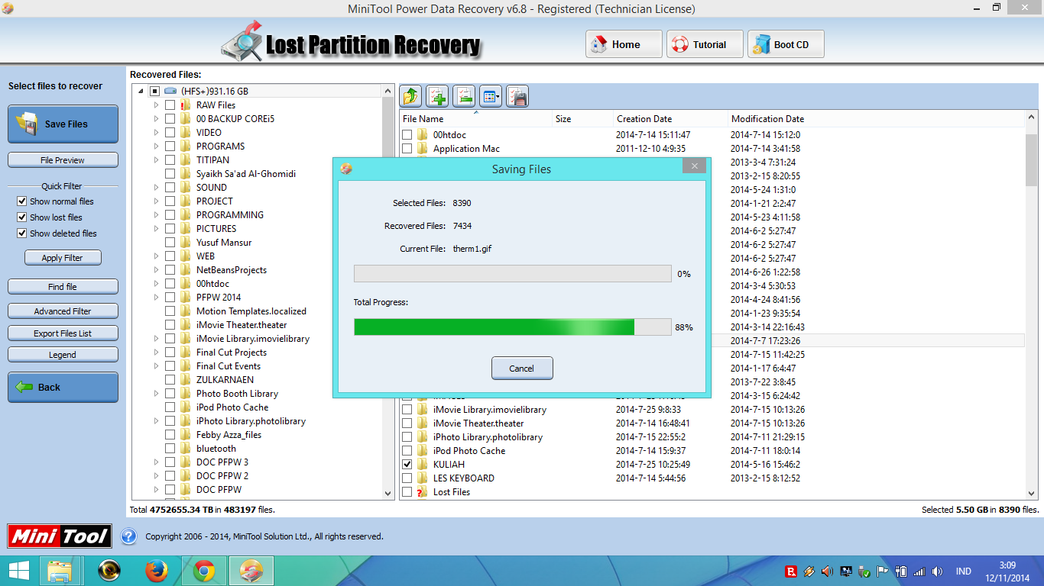Viewport: 1044px width, 586px height.
Task: Expand the DOC PFPW 3 tree node
Action: pos(156,462)
